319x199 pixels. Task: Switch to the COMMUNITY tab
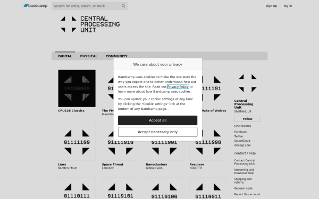pyautogui.click(x=116, y=56)
